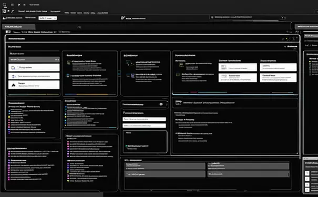
Task: Expand the gray highlighted header row with arrows
Action: click(34, 59)
